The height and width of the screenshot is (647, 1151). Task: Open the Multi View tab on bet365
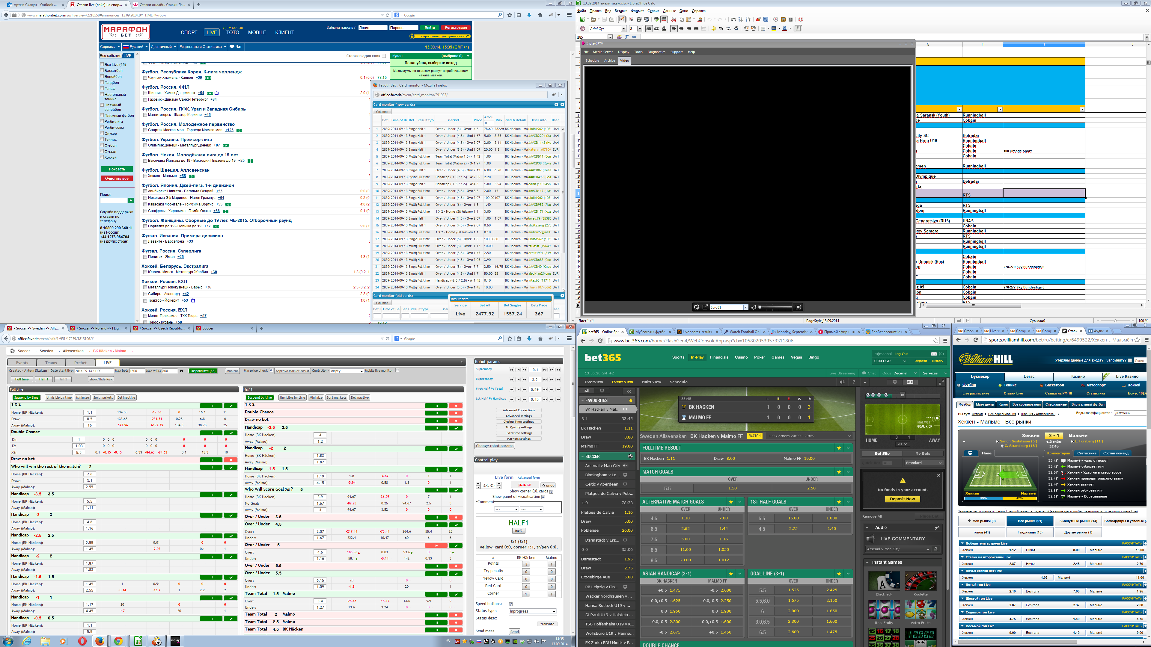(651, 382)
